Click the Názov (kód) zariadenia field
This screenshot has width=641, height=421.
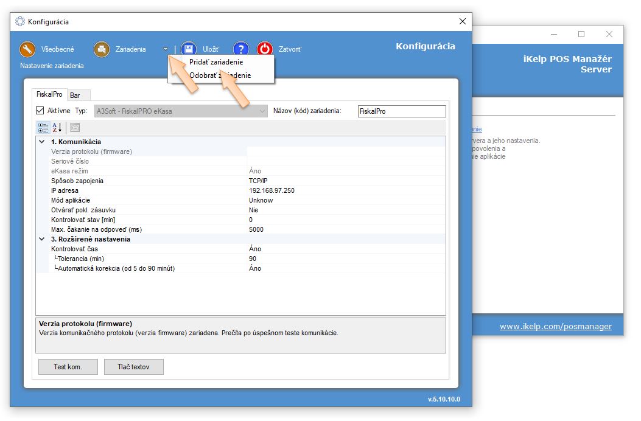(x=402, y=111)
